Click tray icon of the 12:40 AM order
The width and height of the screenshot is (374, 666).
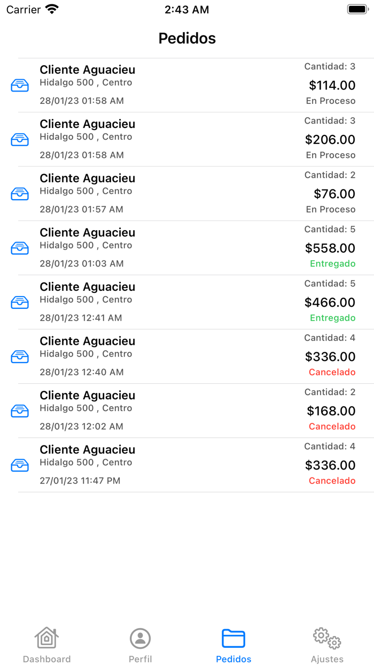point(20,357)
